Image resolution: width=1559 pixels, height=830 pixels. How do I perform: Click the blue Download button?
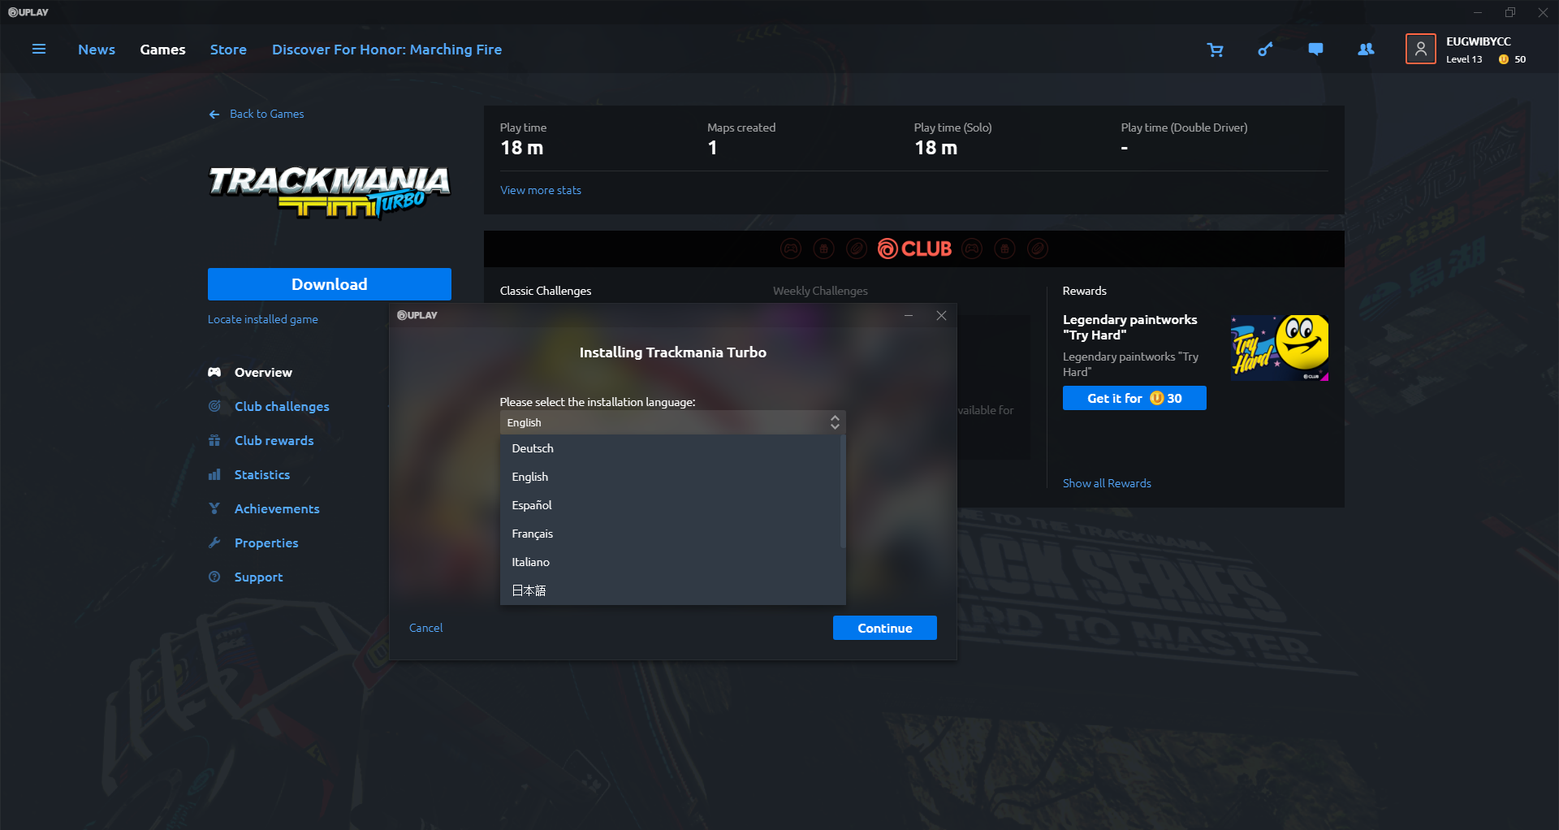tap(330, 284)
